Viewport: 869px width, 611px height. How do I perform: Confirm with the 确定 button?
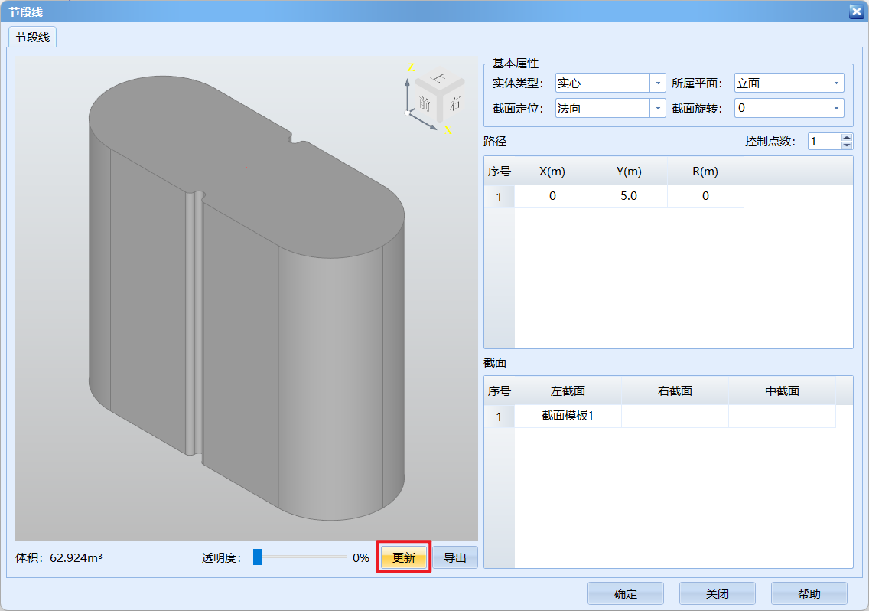626,593
